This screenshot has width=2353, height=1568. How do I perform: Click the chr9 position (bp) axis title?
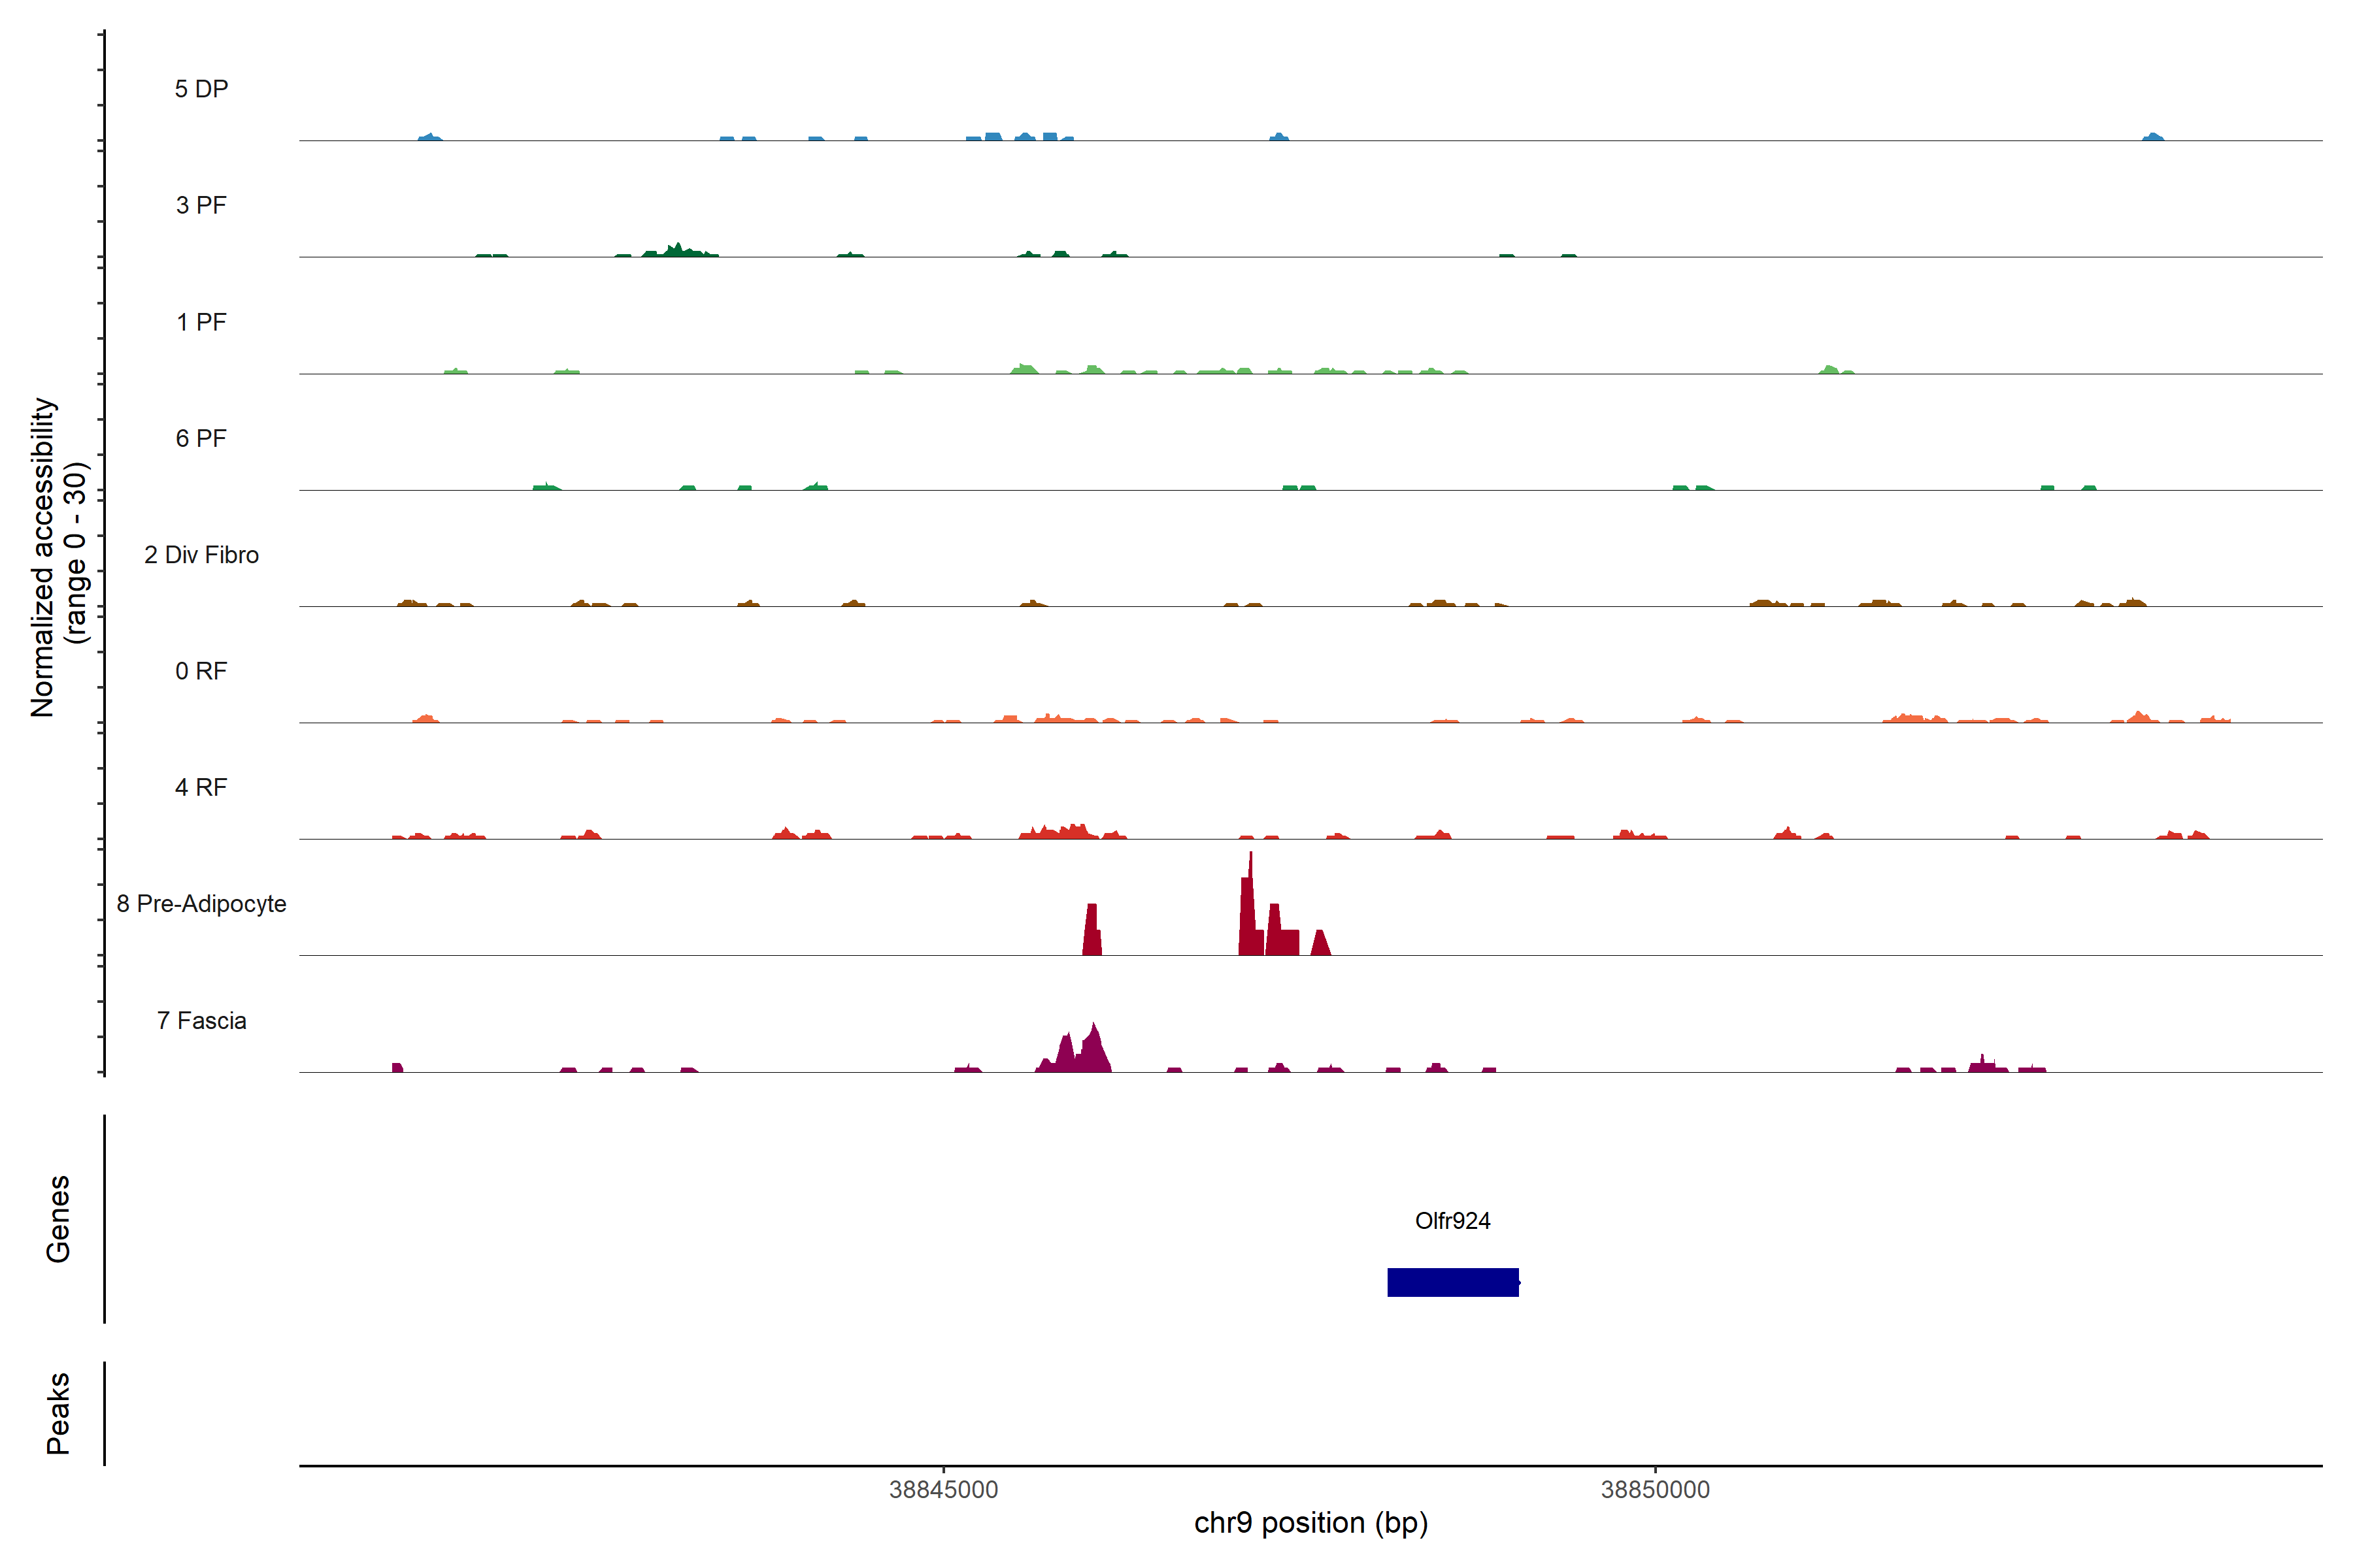tap(1310, 1523)
